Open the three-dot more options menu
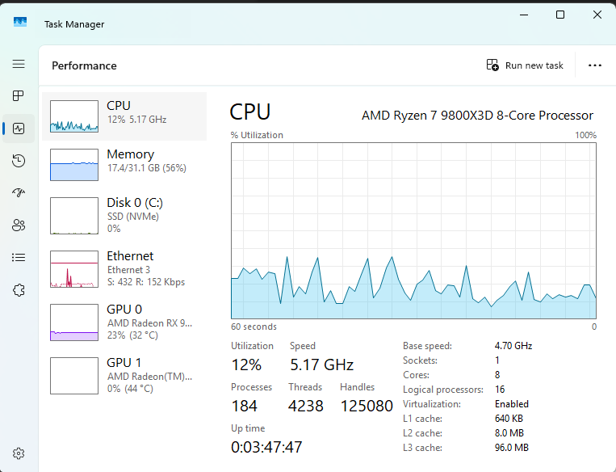Image resolution: width=616 pixels, height=472 pixels. [595, 65]
